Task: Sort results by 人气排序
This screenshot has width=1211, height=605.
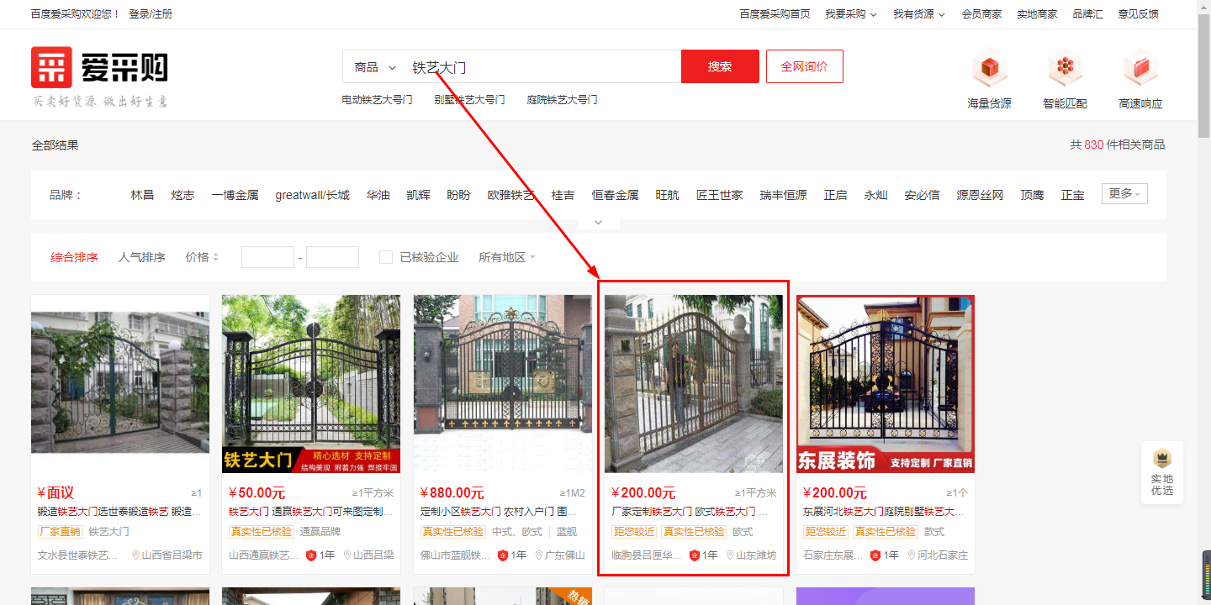Action: pyautogui.click(x=141, y=257)
